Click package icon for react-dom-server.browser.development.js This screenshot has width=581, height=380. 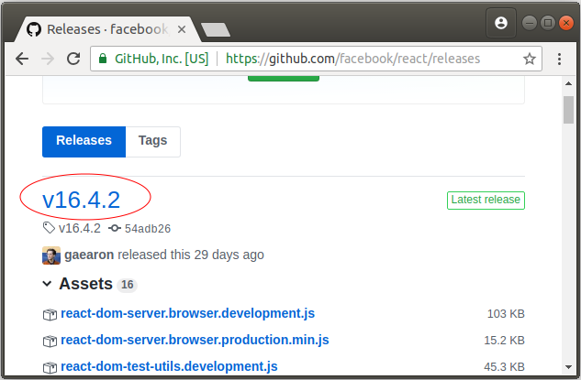[50, 315]
